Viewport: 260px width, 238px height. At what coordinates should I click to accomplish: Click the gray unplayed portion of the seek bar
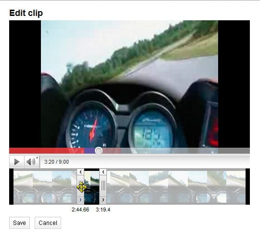185,151
